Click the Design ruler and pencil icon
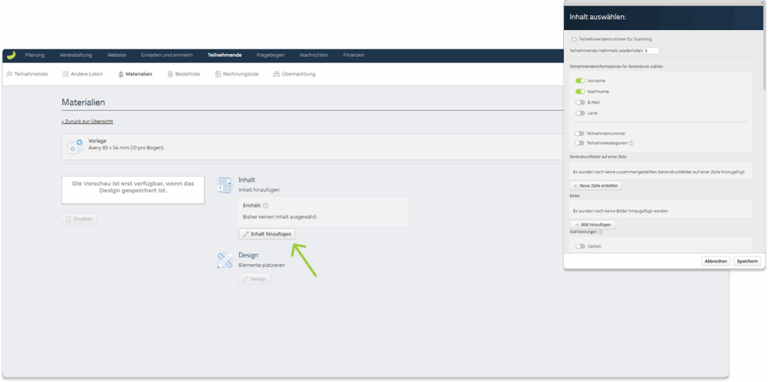 coord(225,260)
